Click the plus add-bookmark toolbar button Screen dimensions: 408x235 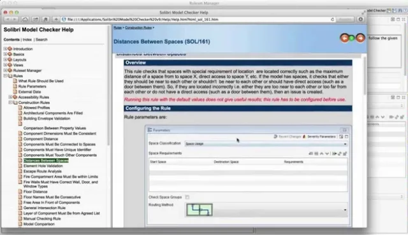pos(56,20)
